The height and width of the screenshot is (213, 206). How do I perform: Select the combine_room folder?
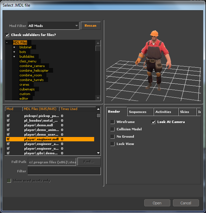[31, 75]
